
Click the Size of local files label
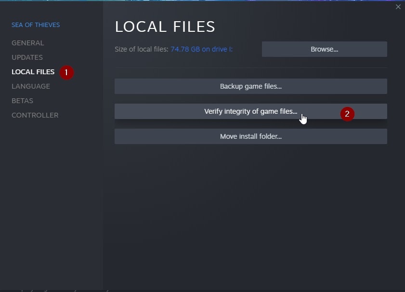click(x=142, y=49)
